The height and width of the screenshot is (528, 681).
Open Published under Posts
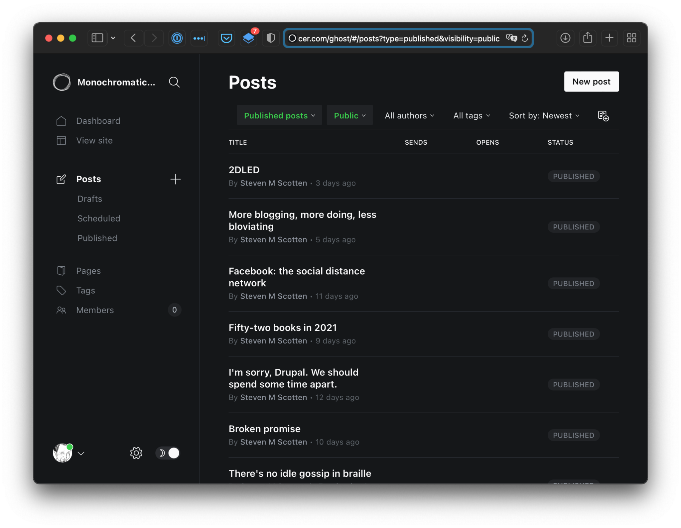(97, 238)
